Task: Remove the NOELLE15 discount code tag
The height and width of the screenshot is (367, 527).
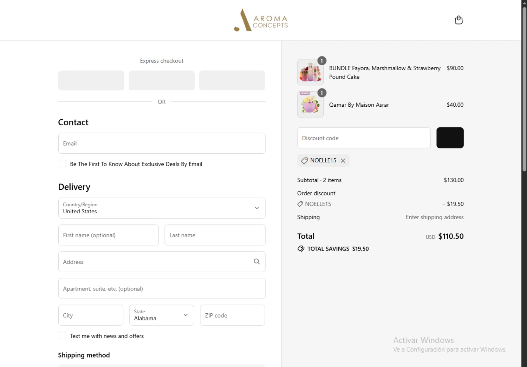Action: click(343, 160)
